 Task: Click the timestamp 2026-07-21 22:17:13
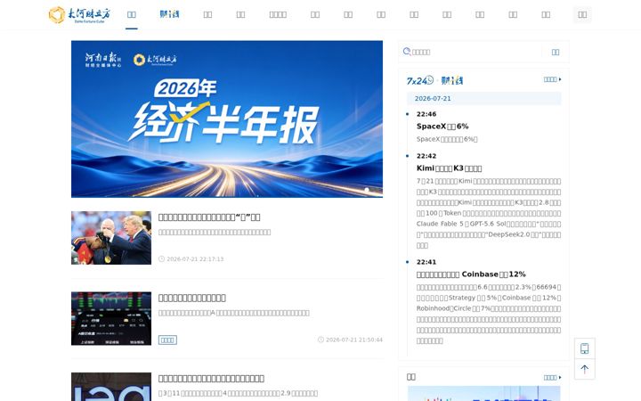point(195,259)
